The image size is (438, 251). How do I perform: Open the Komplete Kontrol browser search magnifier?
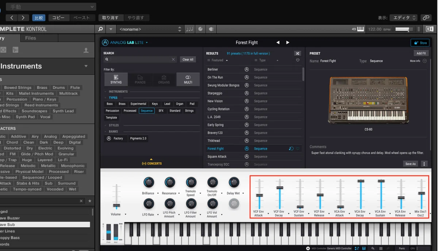[101, 29]
